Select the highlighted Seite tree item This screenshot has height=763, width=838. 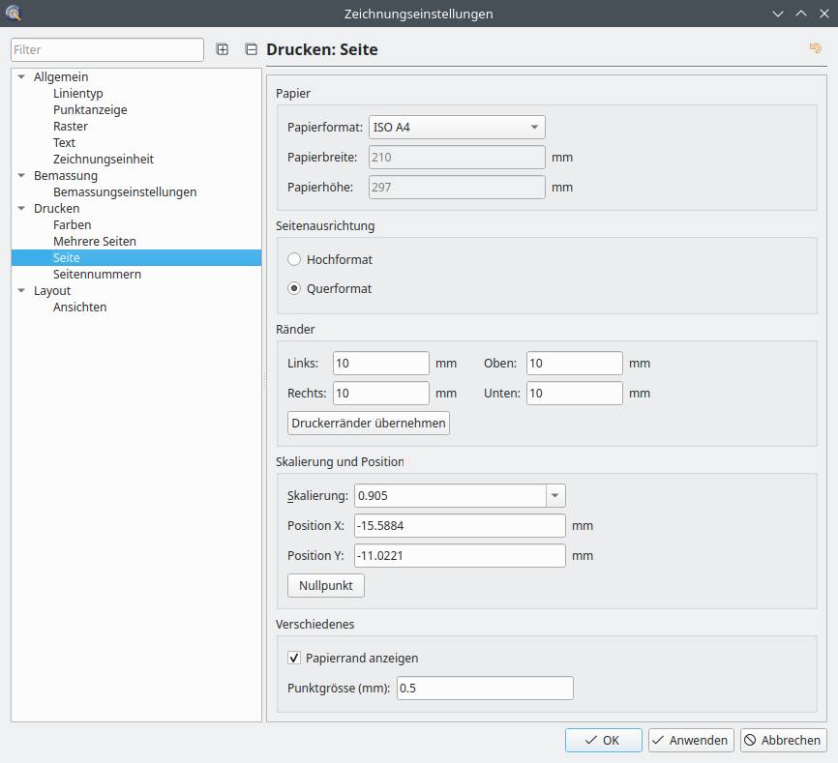[136, 258]
